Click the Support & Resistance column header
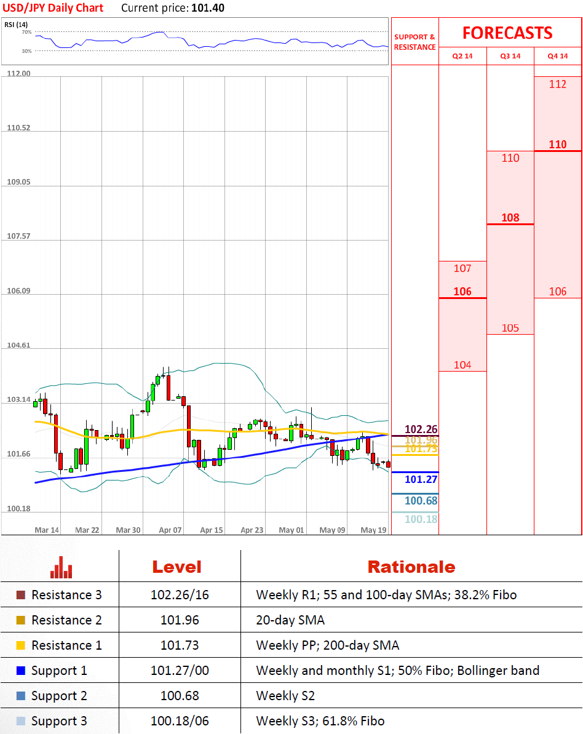The width and height of the screenshot is (583, 734). coord(414,42)
